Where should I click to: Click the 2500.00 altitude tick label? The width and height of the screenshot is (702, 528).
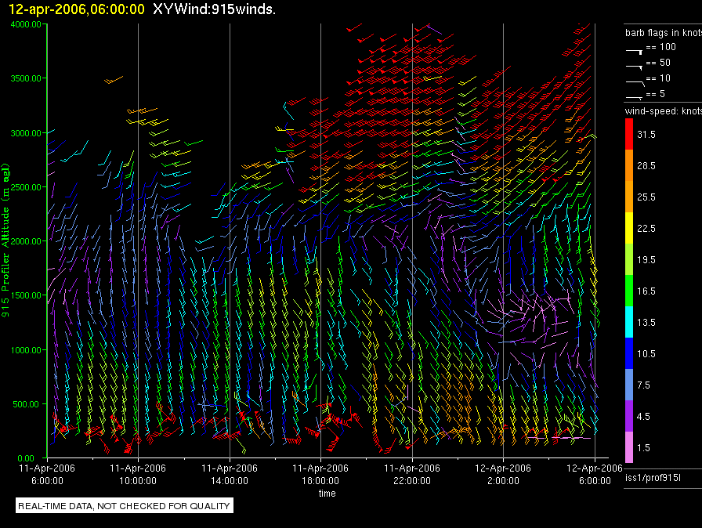point(26,187)
